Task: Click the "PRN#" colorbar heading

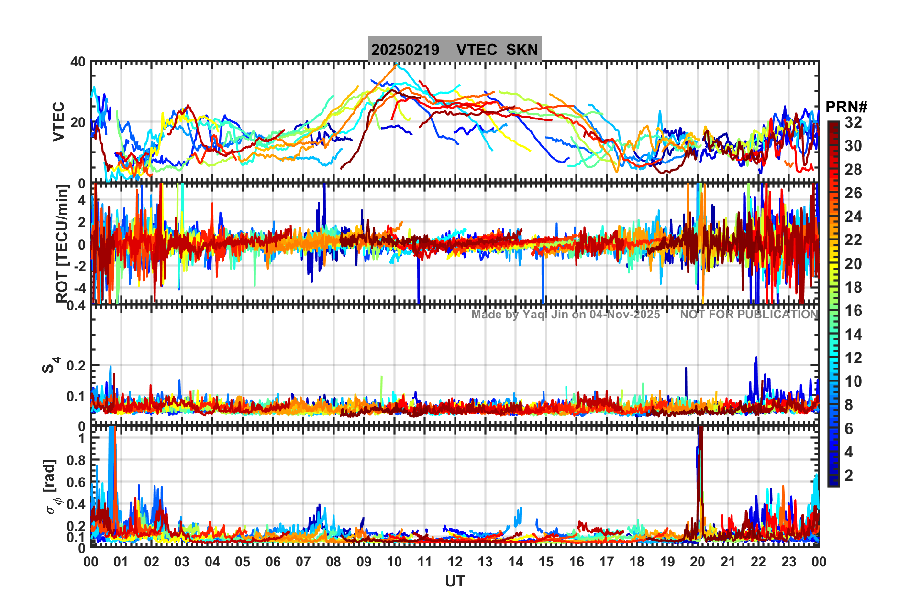Action: click(846, 107)
